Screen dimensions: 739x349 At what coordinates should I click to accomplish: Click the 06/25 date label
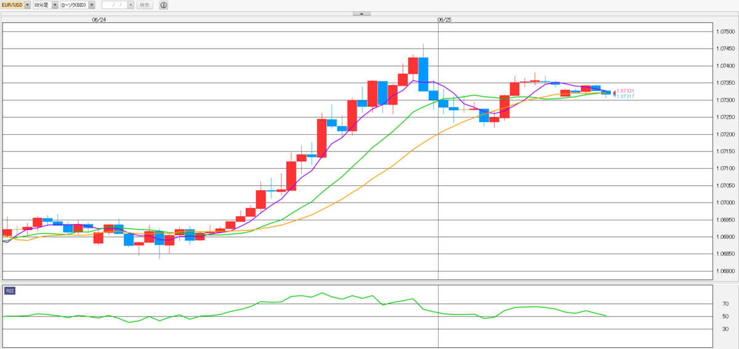[x=444, y=20]
